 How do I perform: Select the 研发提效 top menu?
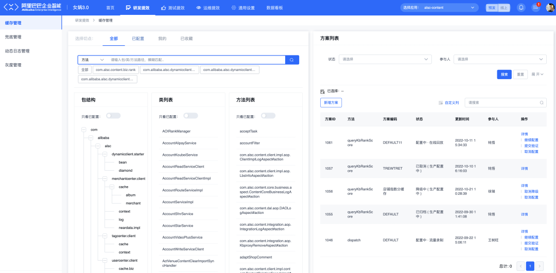137,7
